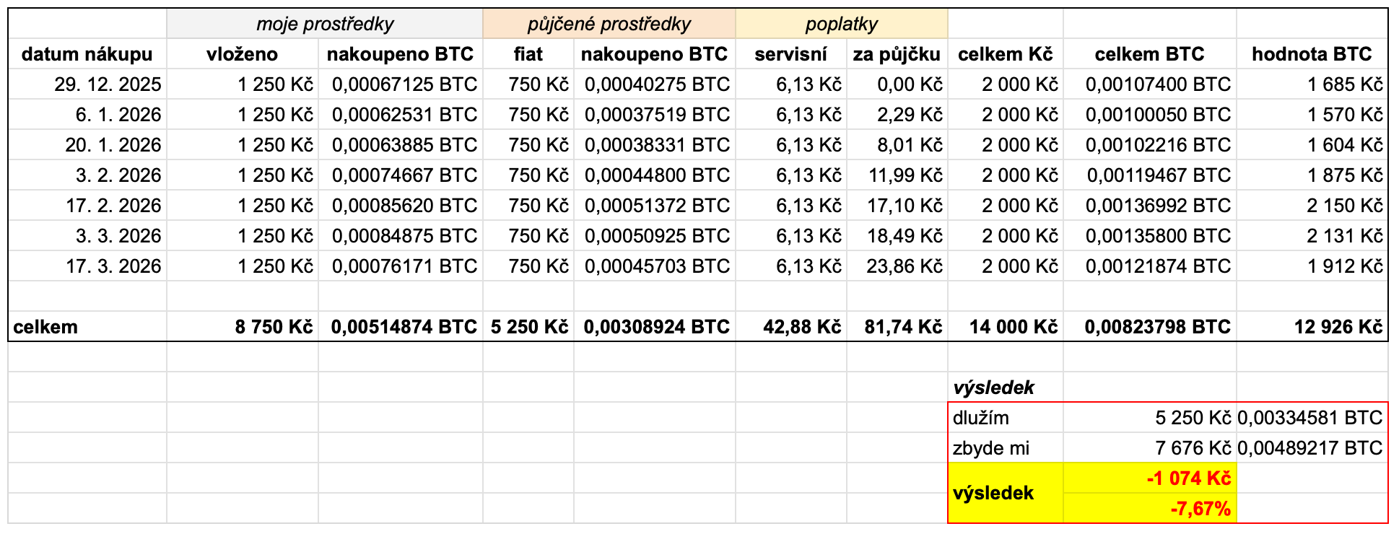This screenshot has height=534, width=1399.
Task: Select the 'dlužím' label cell
Action: point(1006,418)
